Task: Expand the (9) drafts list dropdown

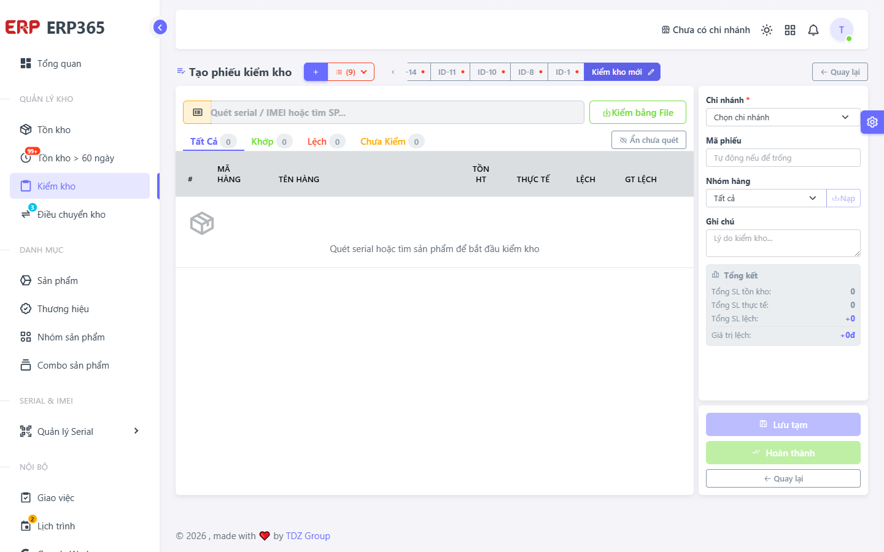Action: (351, 72)
